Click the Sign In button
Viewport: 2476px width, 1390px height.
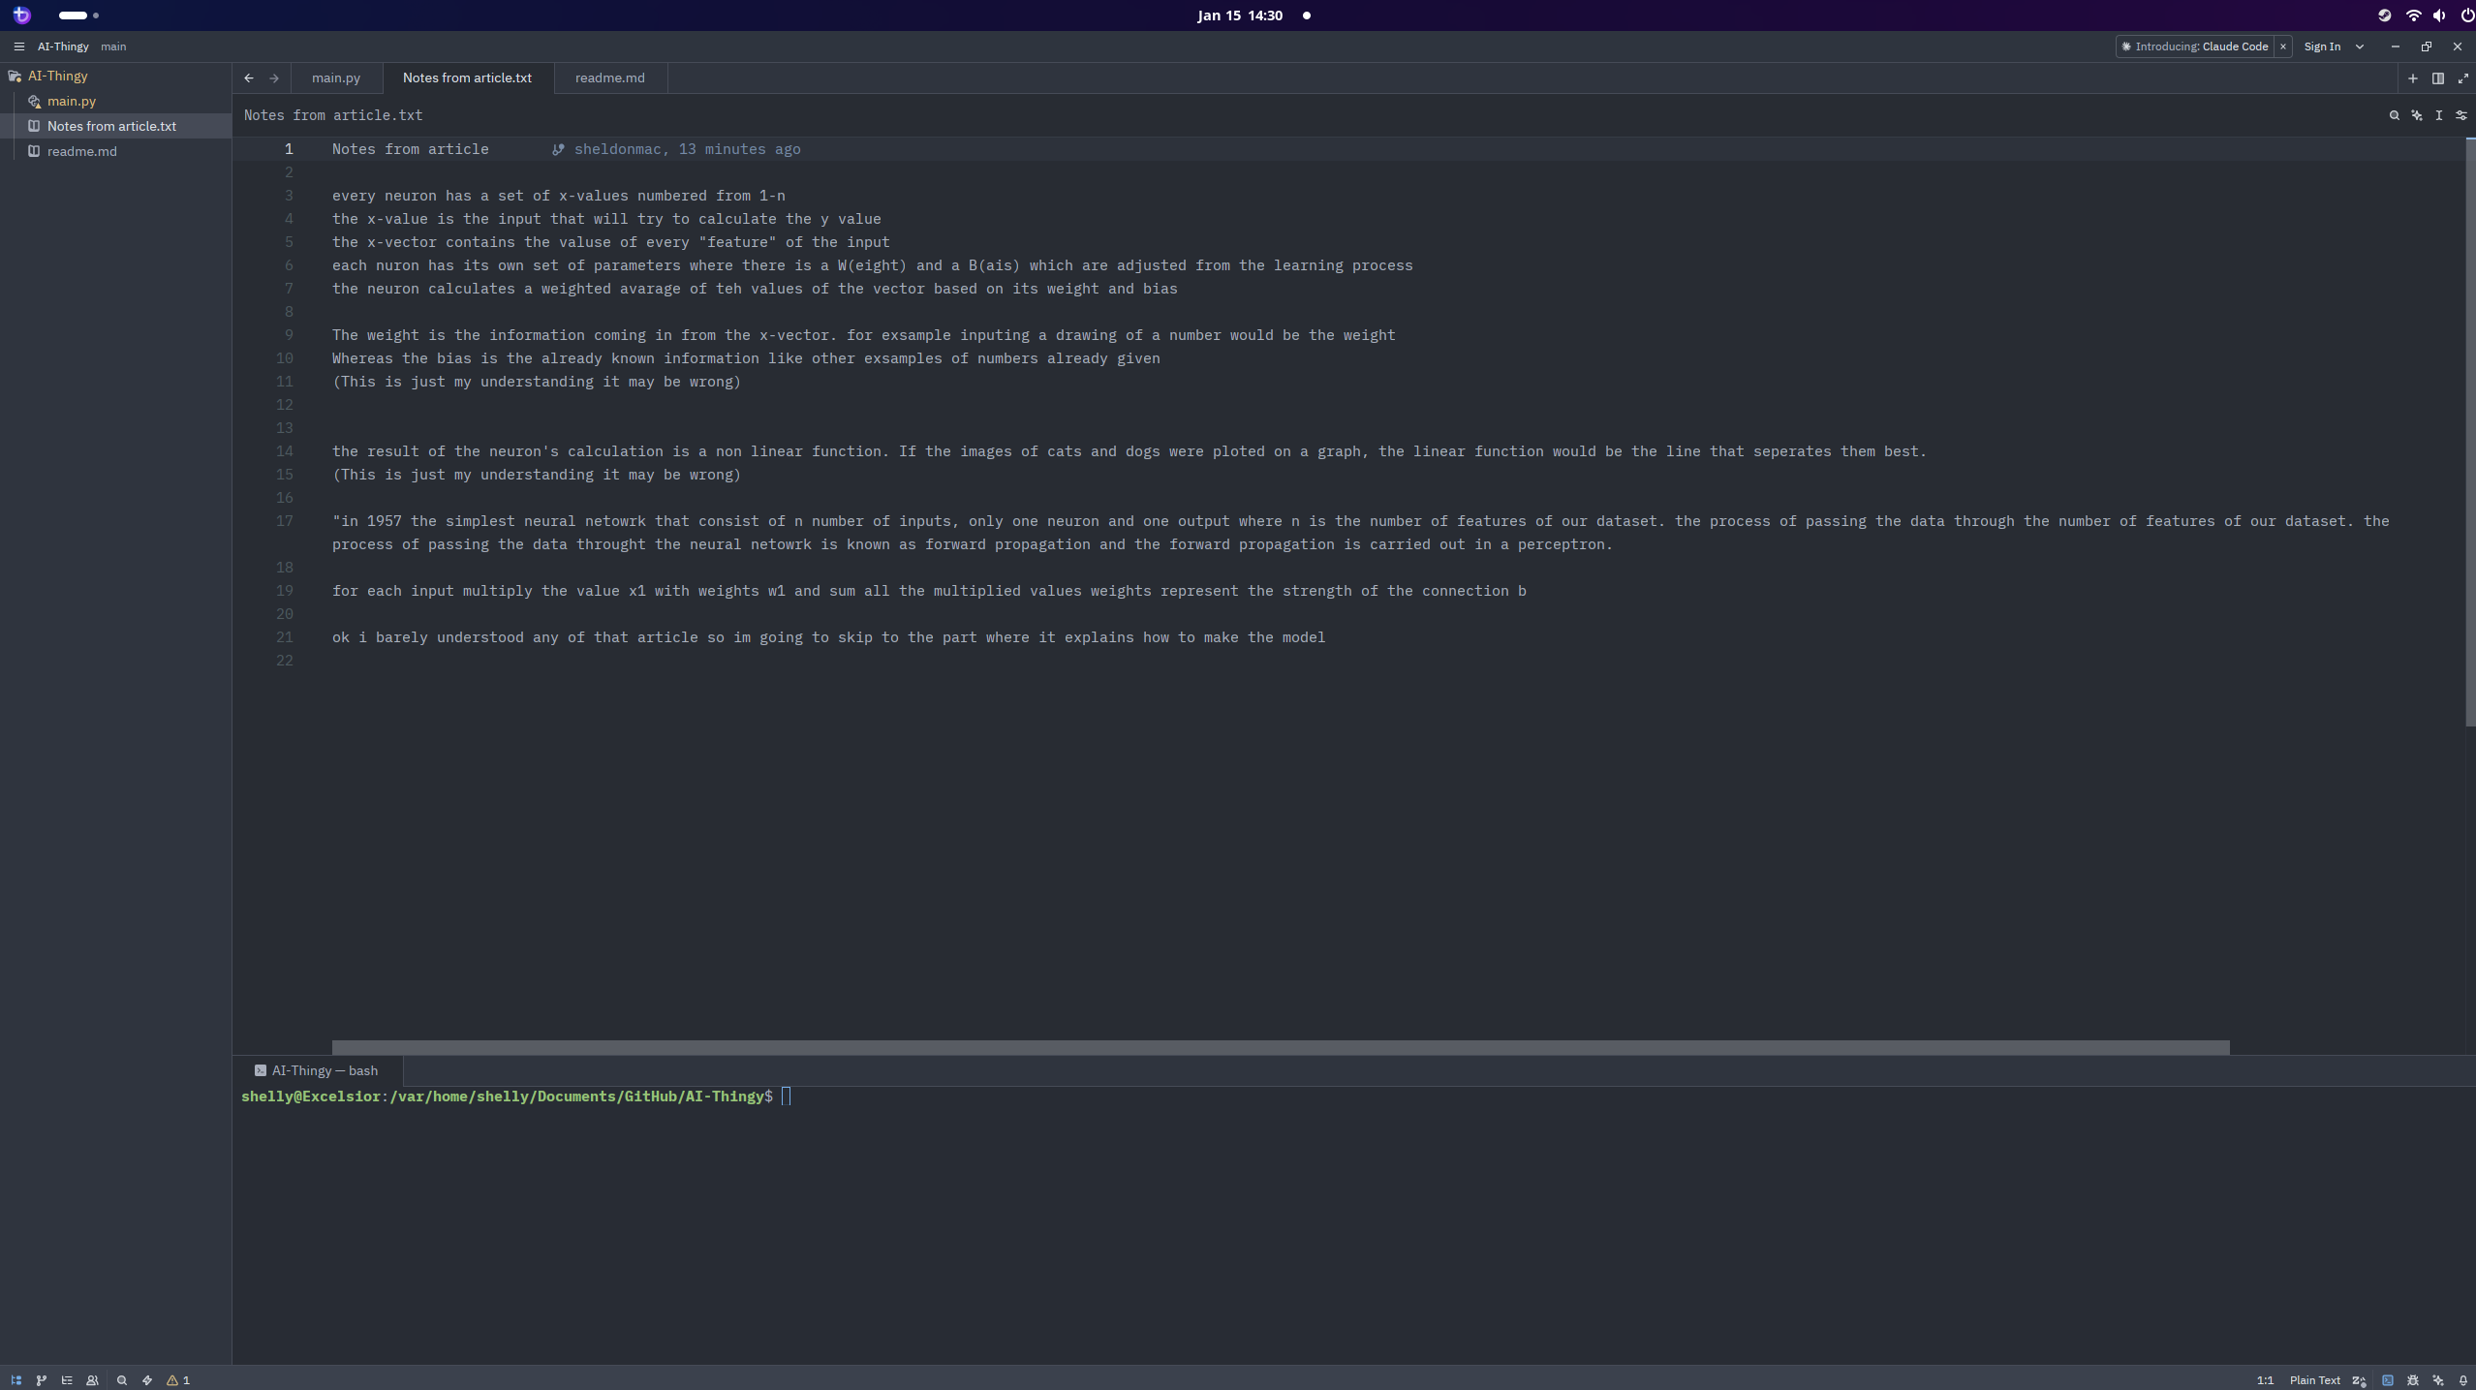pos(2322,46)
